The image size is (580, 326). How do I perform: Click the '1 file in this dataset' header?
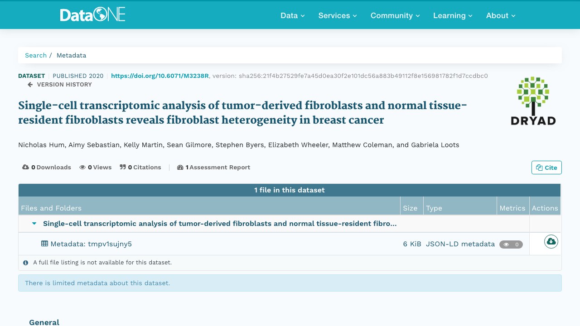(290, 190)
